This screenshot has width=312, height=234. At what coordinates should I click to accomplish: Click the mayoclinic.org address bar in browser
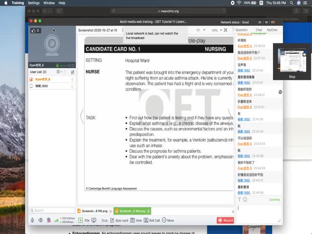(168, 11)
